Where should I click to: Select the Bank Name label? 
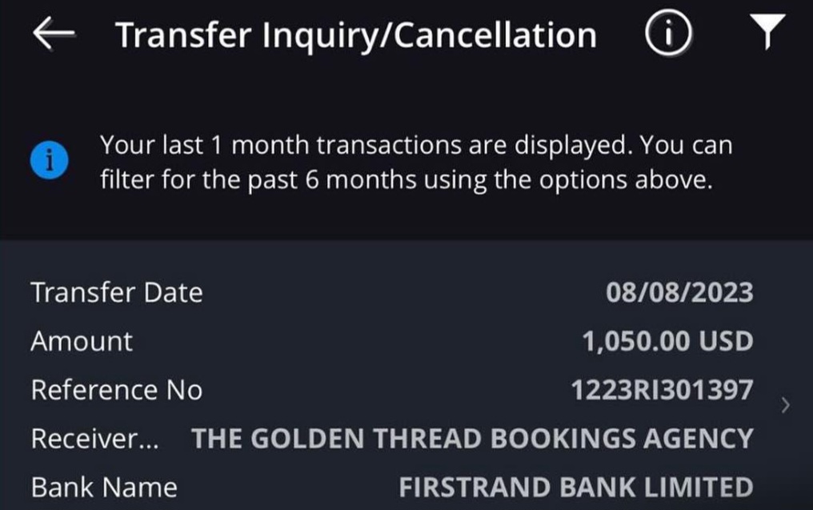[104, 487]
